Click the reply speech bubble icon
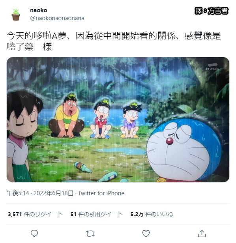Viewport: 236px width, 243px height. click(x=34, y=234)
